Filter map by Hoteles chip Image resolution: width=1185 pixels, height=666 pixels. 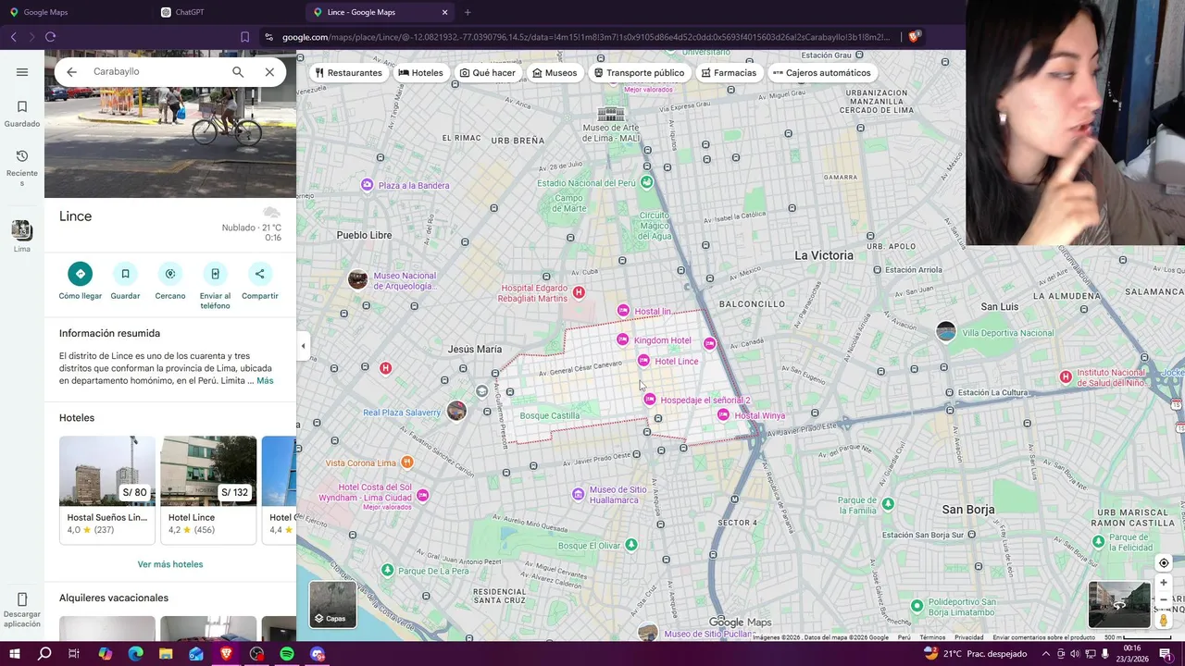[421, 73]
